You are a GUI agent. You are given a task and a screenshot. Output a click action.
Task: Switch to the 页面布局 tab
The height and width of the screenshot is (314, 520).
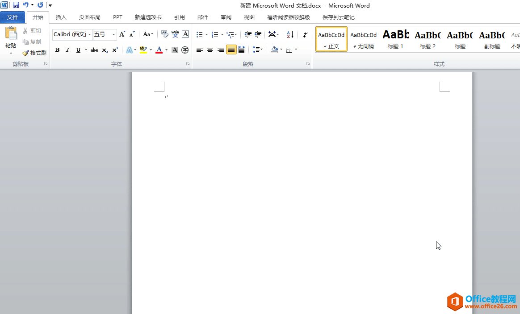coord(89,17)
